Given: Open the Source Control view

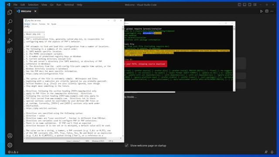Looking at the screenshot, I should pyautogui.click(x=10, y=31).
